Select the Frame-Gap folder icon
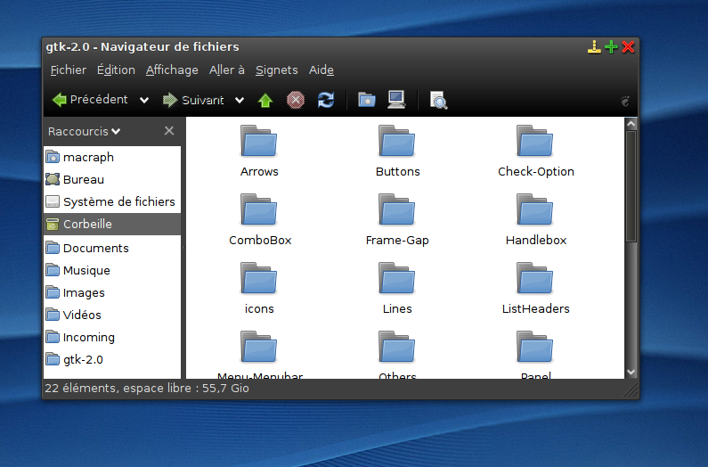 [397, 209]
